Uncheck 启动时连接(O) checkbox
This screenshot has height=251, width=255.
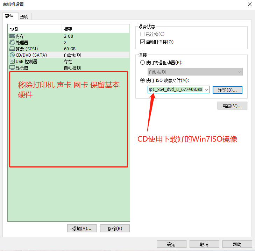[x=142, y=42]
